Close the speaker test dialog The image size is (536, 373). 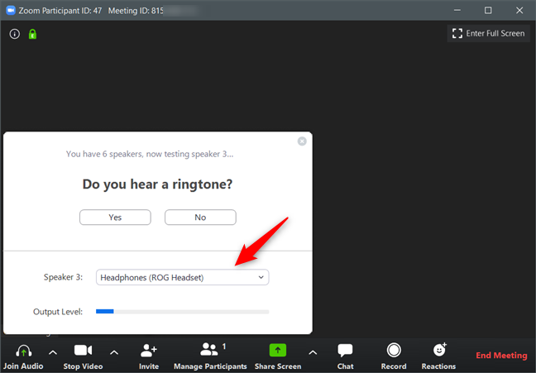click(302, 141)
